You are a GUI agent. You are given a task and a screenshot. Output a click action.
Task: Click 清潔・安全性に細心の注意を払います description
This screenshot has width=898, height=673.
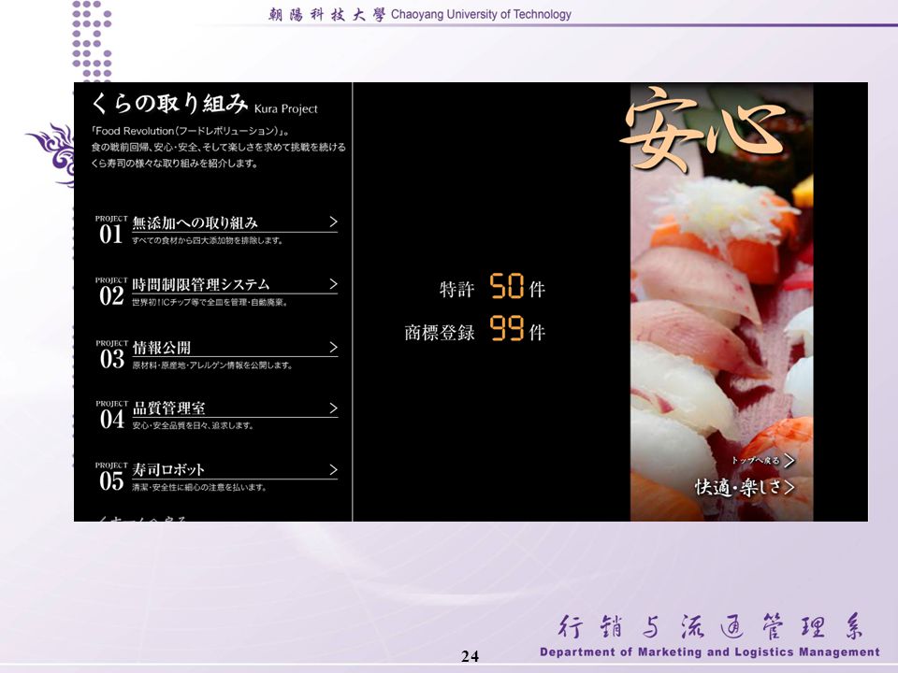tap(199, 487)
